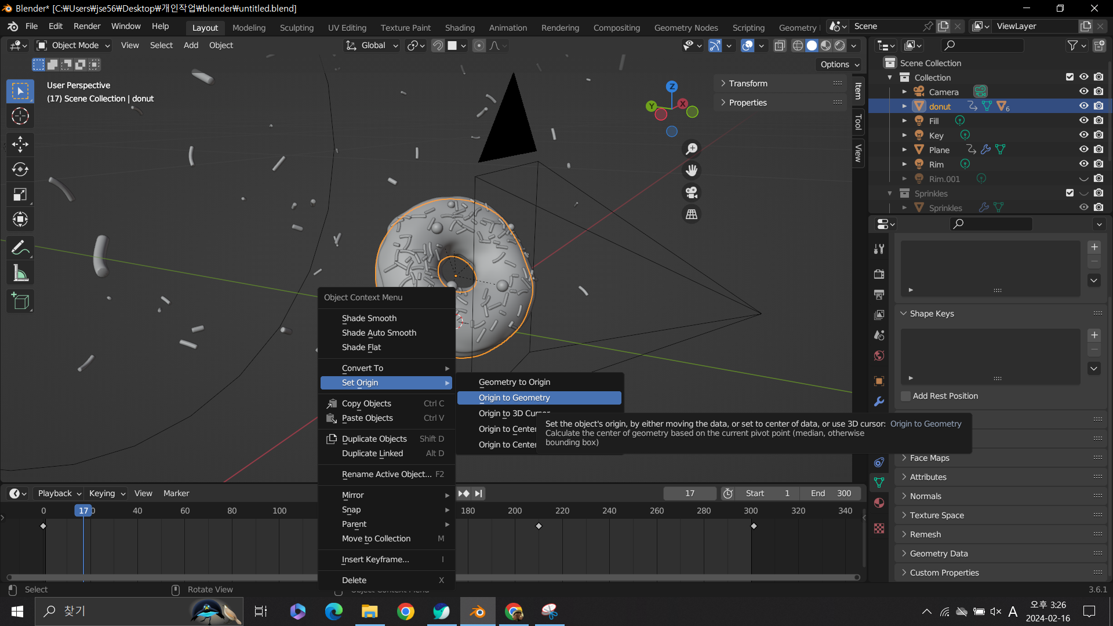Toggle render camera icon for Key light
Image resolution: width=1113 pixels, height=626 pixels.
pyautogui.click(x=1099, y=135)
